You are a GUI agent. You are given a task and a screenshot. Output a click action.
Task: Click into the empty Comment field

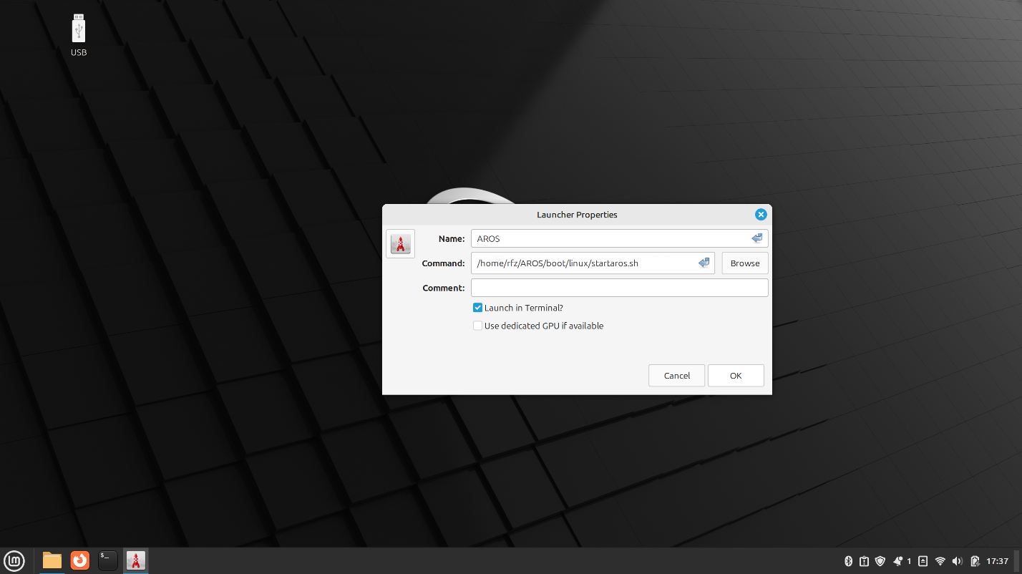coord(620,288)
